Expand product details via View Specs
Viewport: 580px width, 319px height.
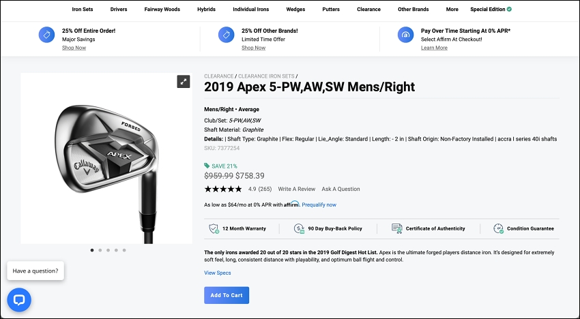[218, 273]
